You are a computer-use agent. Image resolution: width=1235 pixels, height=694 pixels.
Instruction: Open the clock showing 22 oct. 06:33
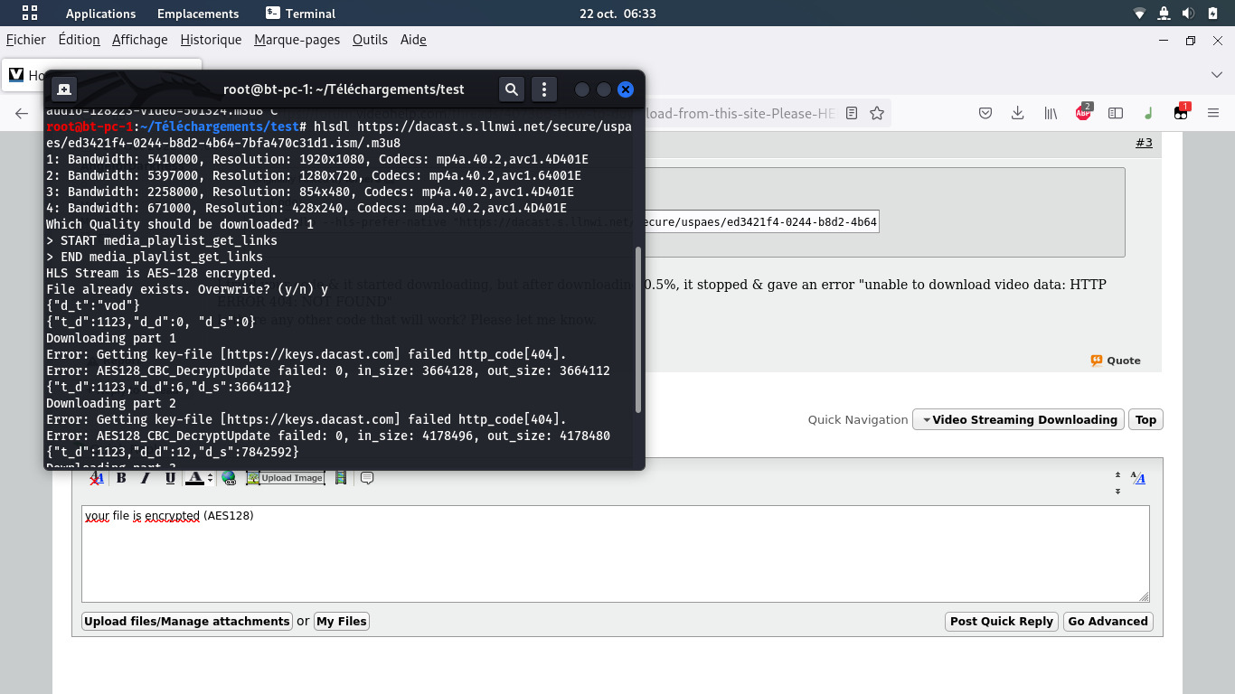(x=617, y=14)
